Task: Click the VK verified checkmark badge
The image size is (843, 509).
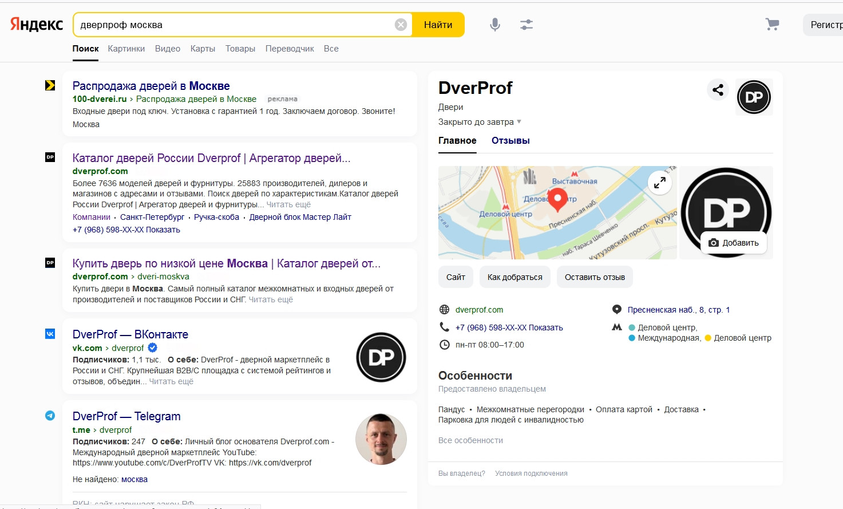Action: coord(153,348)
